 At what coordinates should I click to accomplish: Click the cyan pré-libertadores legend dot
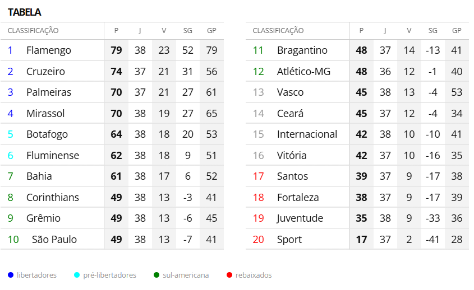77,275
